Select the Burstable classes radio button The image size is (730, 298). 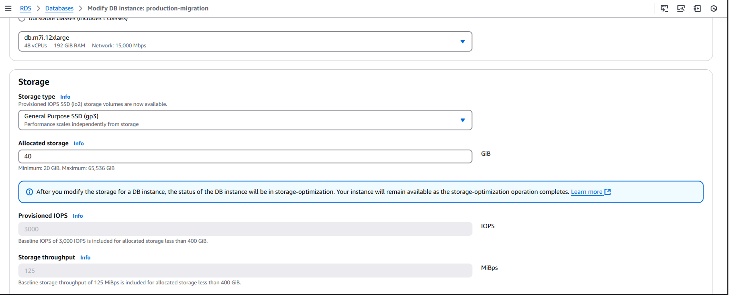22,18
